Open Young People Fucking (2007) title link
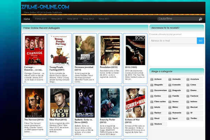The height and width of the screenshot is (140, 210). click(x=57, y=69)
